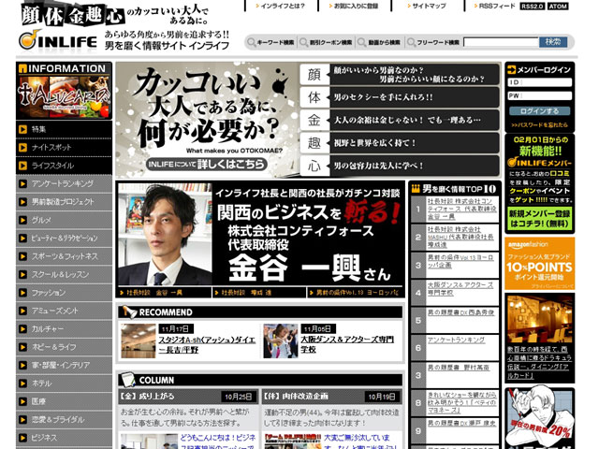Click the arrow icon beside ファッション
Viewport: 599px width, 449px height.
[22, 293]
